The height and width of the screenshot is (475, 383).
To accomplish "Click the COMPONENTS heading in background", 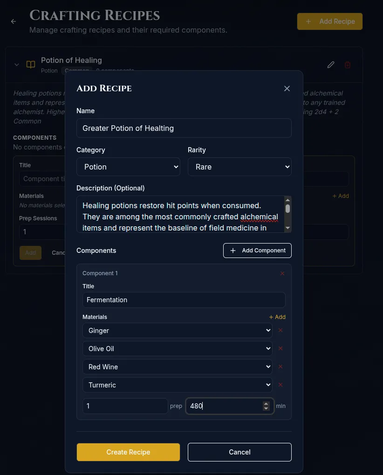I will [35, 137].
